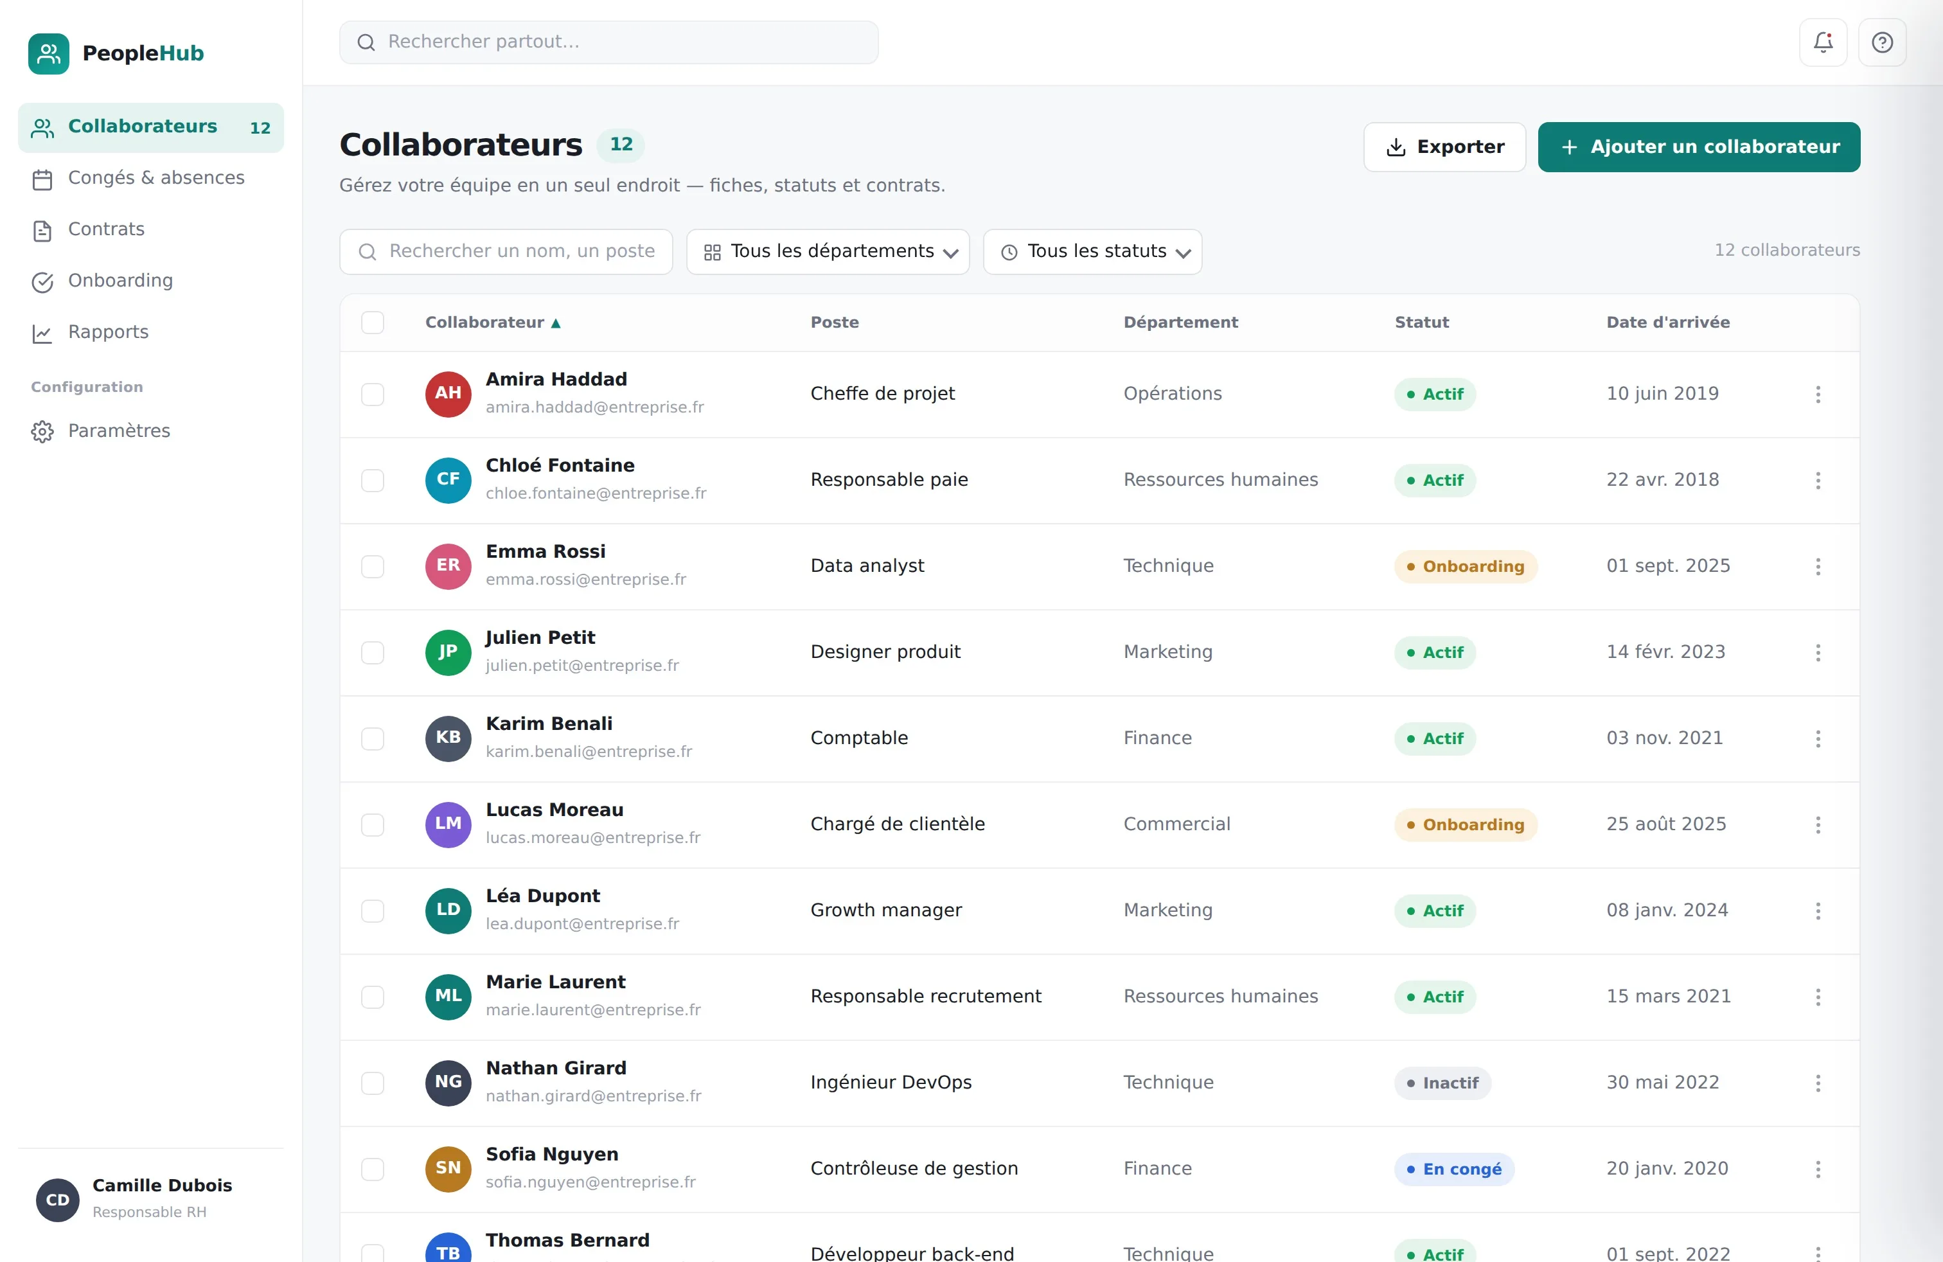Open row actions menu for Julien Petit
Viewport: 1943px width, 1262px height.
[x=1817, y=652]
